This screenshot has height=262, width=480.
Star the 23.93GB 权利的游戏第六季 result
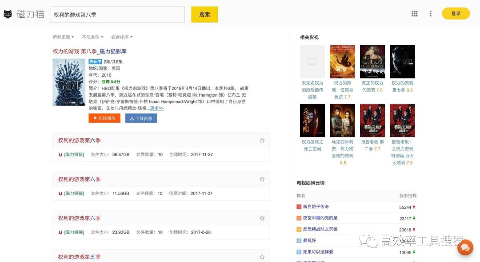click(x=262, y=218)
